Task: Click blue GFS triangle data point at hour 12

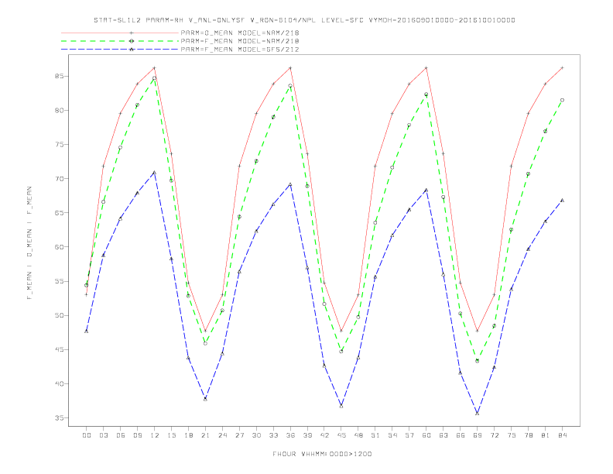Action: (155, 172)
